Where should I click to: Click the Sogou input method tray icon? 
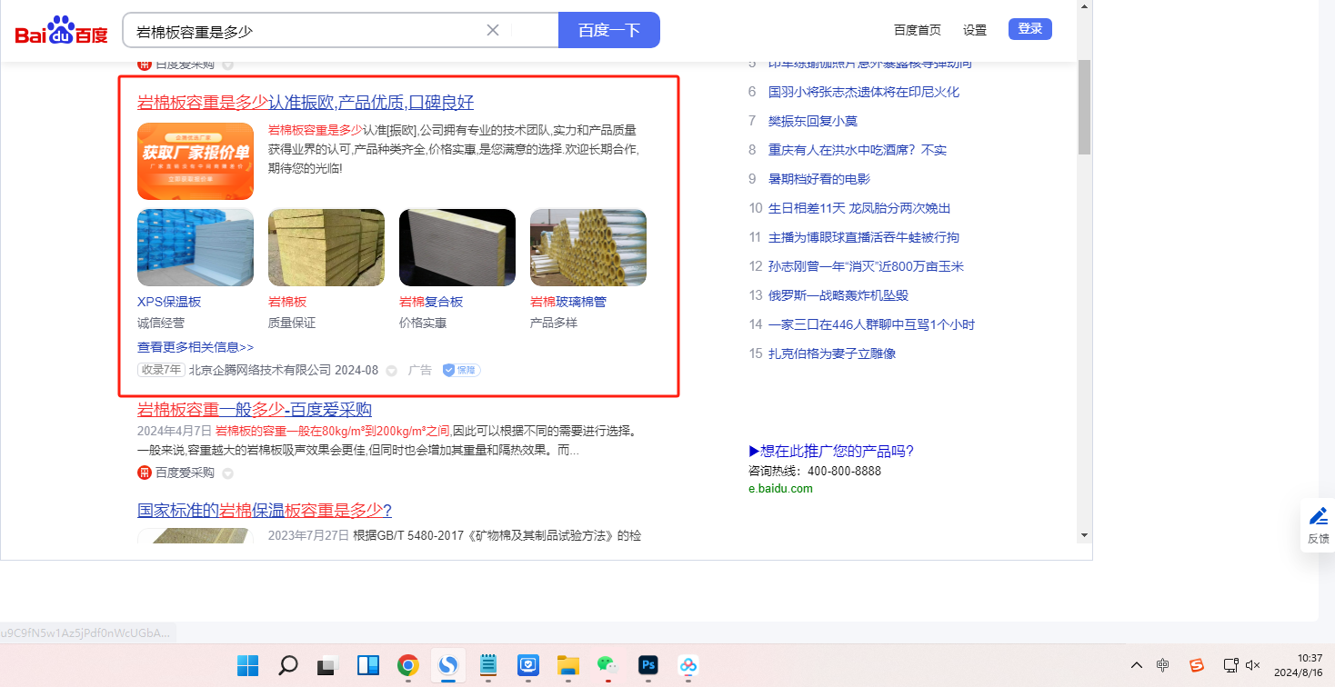coord(1197,665)
